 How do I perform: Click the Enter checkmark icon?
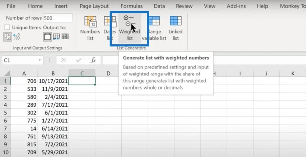click(x=78, y=60)
